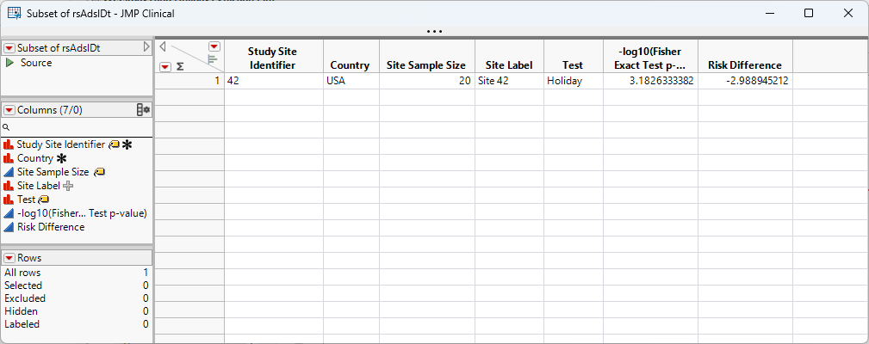Click the -2.988945212 cell

[745, 81]
